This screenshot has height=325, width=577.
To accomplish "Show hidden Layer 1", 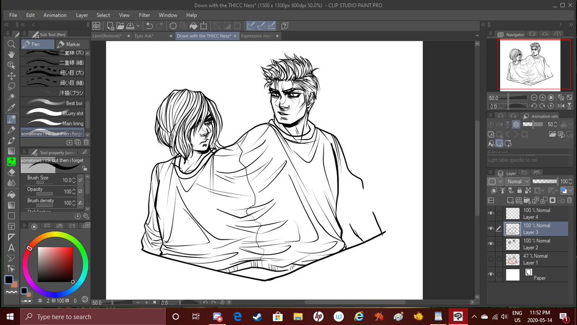I will click(491, 259).
